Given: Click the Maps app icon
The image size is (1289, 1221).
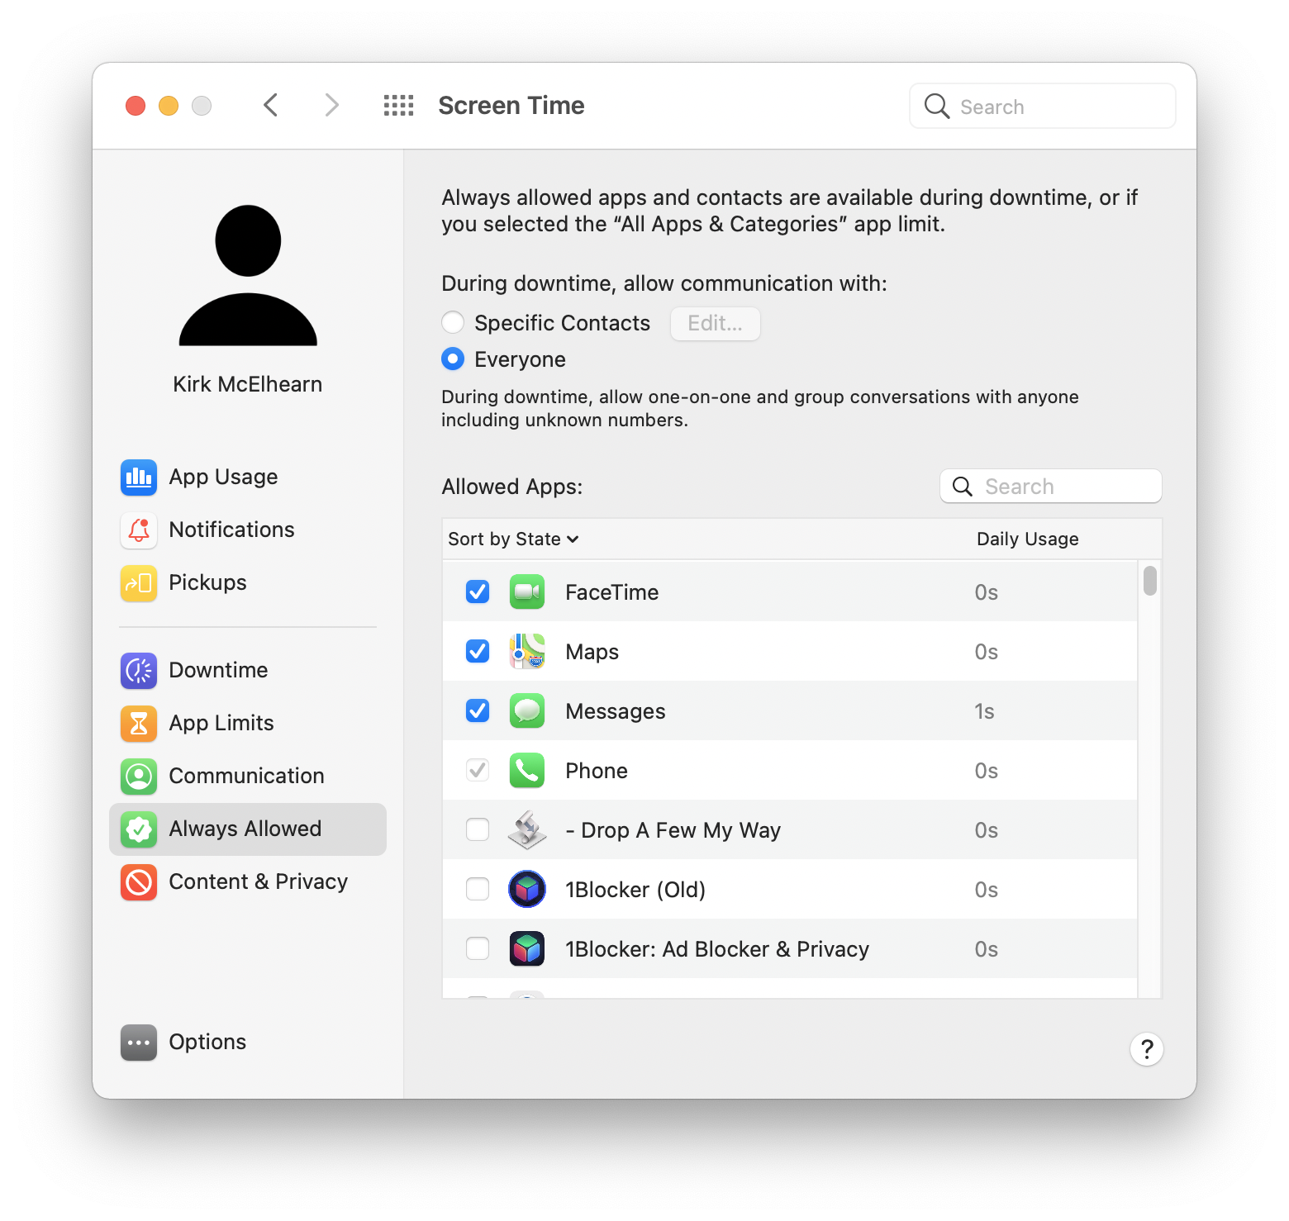Looking at the screenshot, I should [x=527, y=651].
